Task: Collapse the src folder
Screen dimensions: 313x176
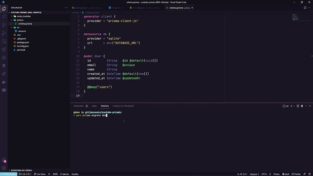Action: tap(18, 27)
